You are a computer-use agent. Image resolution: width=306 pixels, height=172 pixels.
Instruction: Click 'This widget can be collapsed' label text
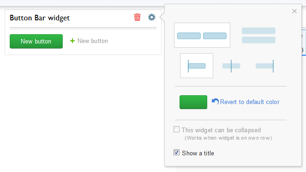[x=221, y=130]
